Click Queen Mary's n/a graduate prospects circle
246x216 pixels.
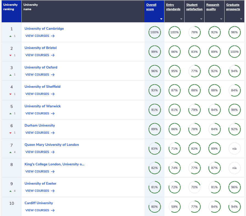pos(234,149)
